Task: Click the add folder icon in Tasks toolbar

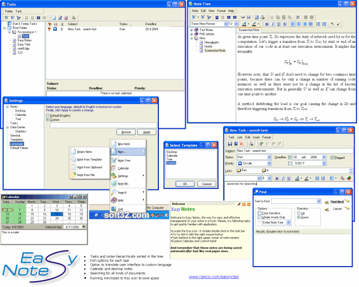Action: pyautogui.click(x=6, y=18)
